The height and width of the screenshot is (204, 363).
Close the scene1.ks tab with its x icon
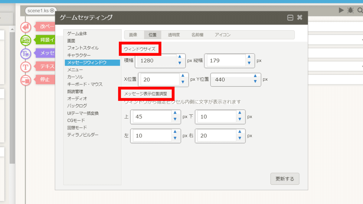point(52,11)
